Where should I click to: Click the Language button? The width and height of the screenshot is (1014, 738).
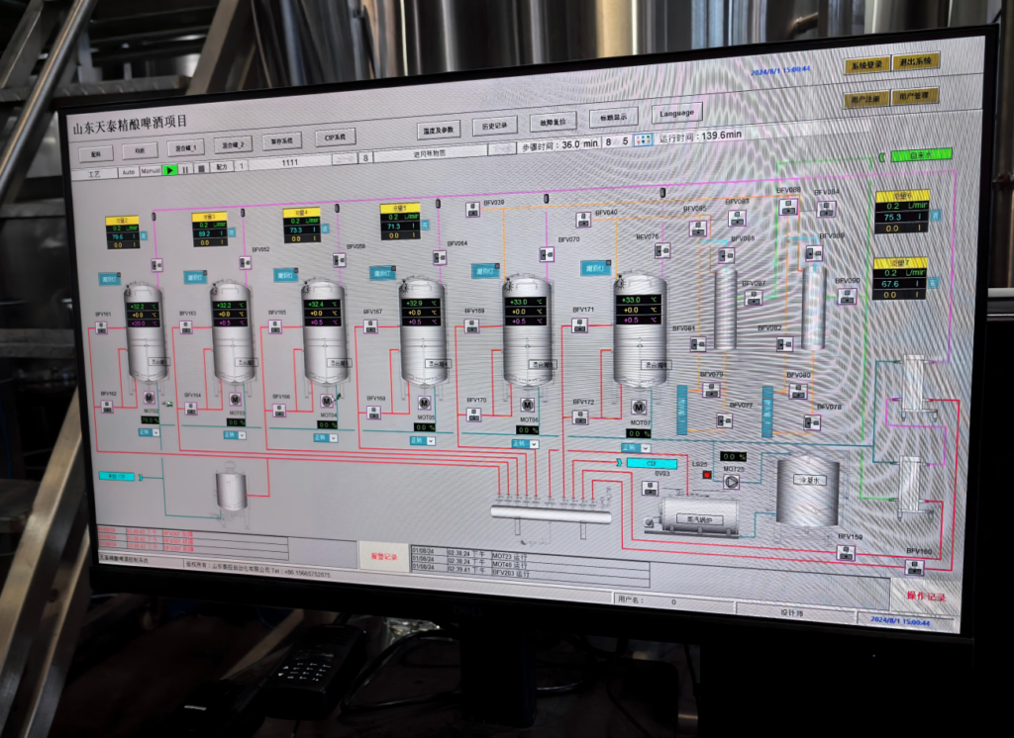pos(676,113)
